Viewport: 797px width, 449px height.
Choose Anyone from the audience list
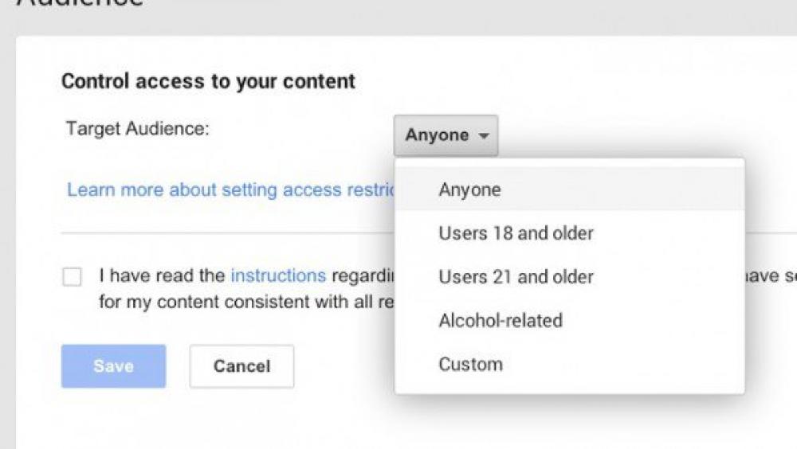click(469, 189)
